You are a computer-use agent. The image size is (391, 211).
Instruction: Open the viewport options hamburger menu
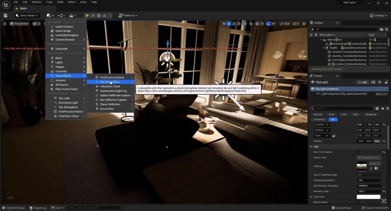tap(5, 24)
